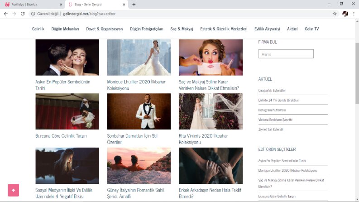Screen dimensions: 359x202
Task: Open sidebar 'Monique Lhuillier 2020 İlkbahar Koleksiyonu' link
Action: point(287,170)
